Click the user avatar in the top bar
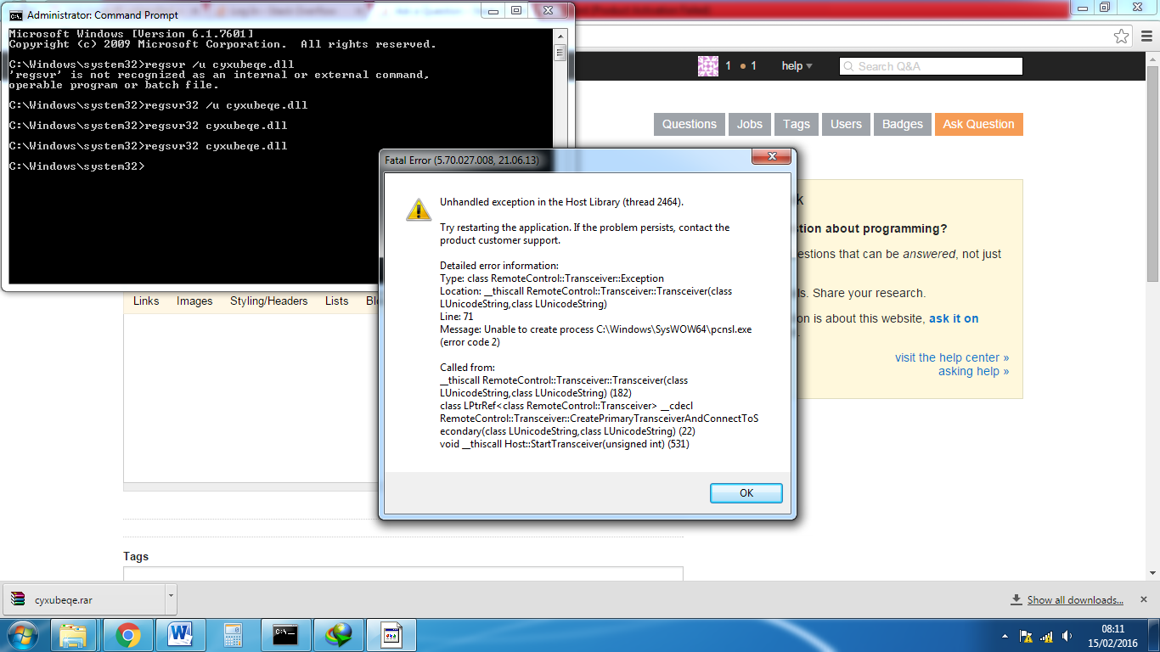 pyautogui.click(x=707, y=66)
